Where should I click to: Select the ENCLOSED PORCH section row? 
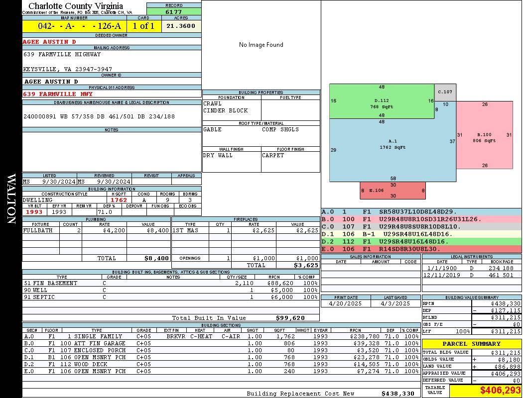221,350
